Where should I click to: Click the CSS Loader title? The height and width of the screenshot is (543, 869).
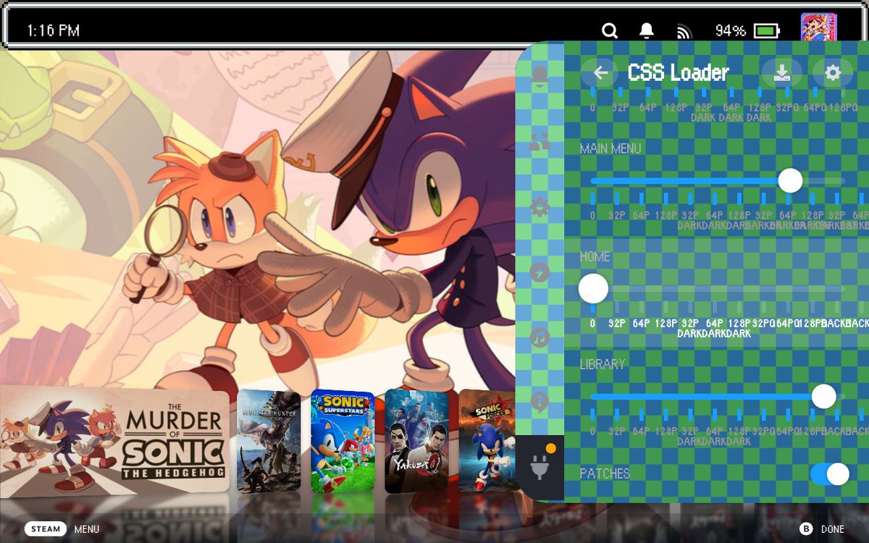[x=678, y=72]
